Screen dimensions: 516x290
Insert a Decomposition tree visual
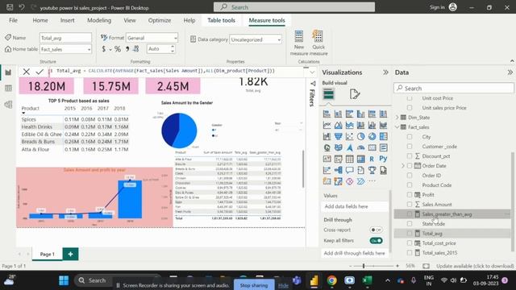coord(338,170)
